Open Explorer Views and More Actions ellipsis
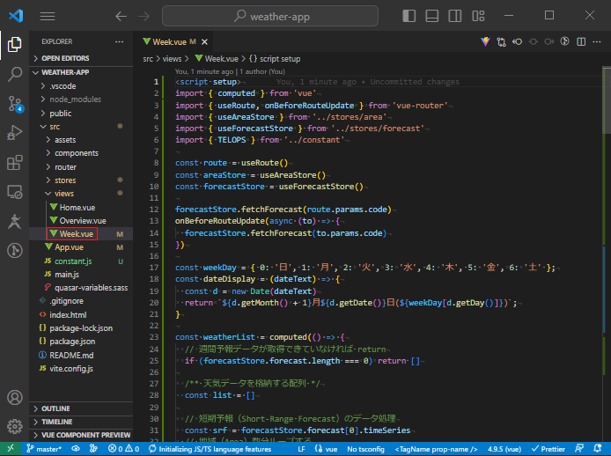611x456 pixels. click(x=119, y=41)
